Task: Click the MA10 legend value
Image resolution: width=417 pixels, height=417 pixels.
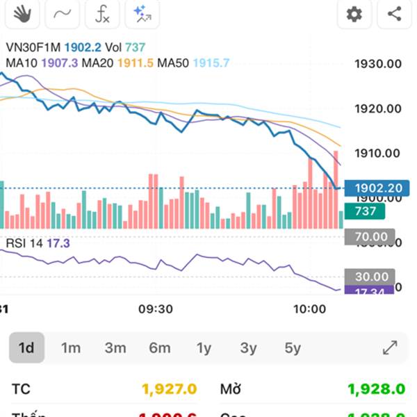Action: [59, 63]
